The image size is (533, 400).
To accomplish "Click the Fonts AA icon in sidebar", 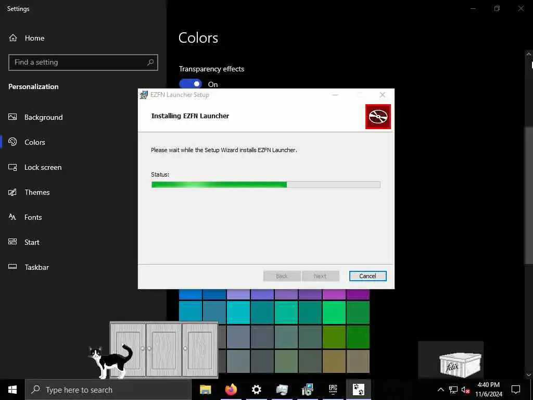I will 12,217.
